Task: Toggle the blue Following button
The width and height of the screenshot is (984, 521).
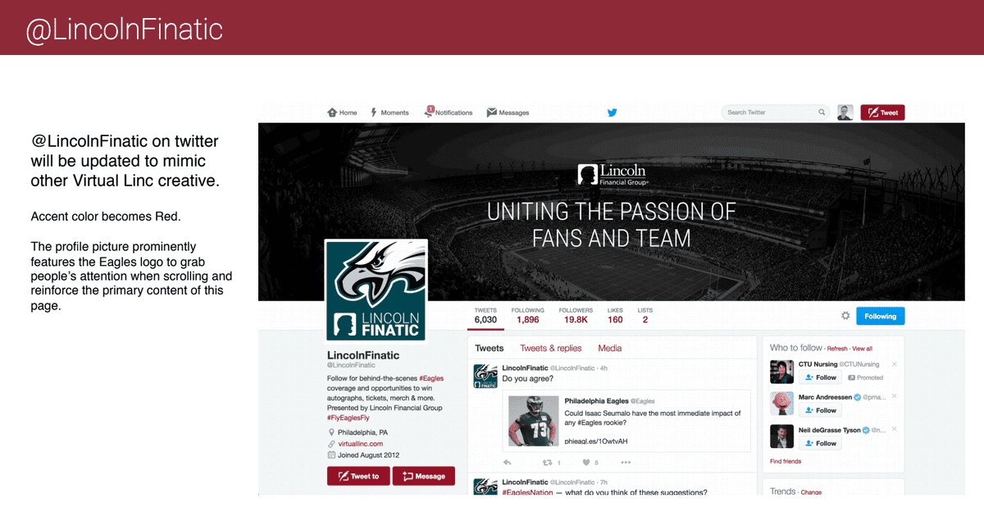Action: pos(881,316)
